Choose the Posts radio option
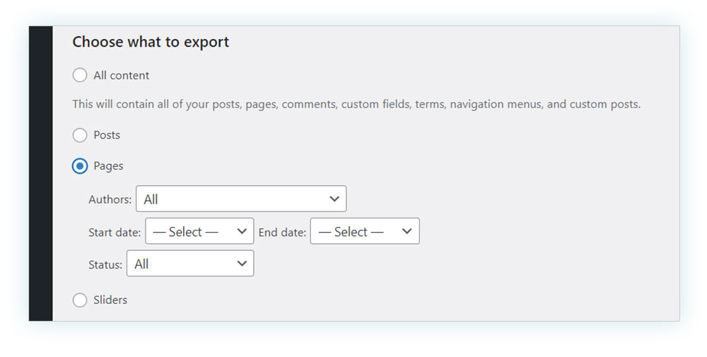The height and width of the screenshot is (357, 707). (80, 135)
